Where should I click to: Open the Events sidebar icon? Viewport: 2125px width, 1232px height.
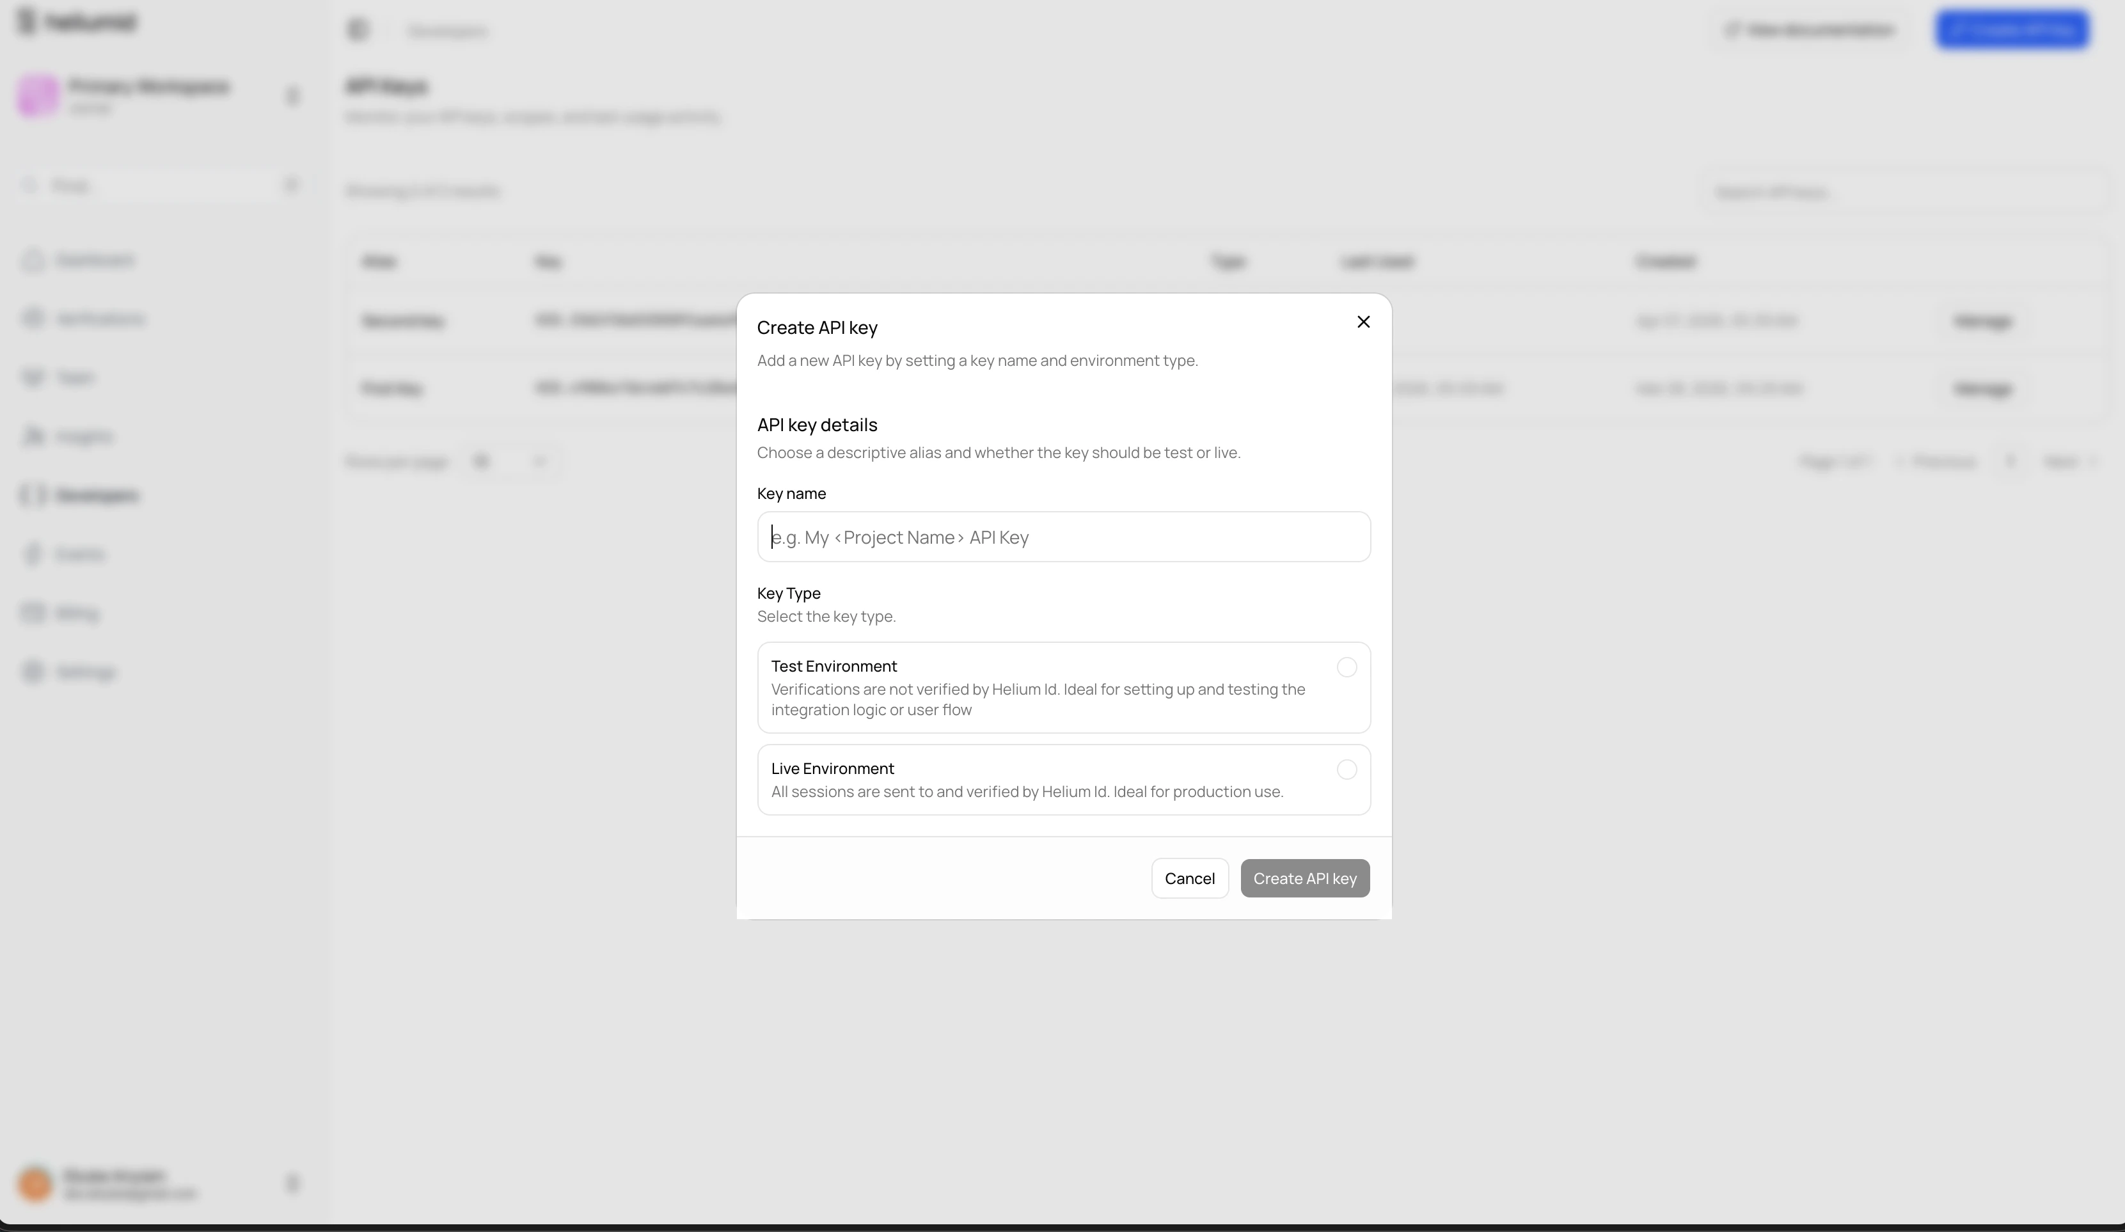pyautogui.click(x=34, y=553)
